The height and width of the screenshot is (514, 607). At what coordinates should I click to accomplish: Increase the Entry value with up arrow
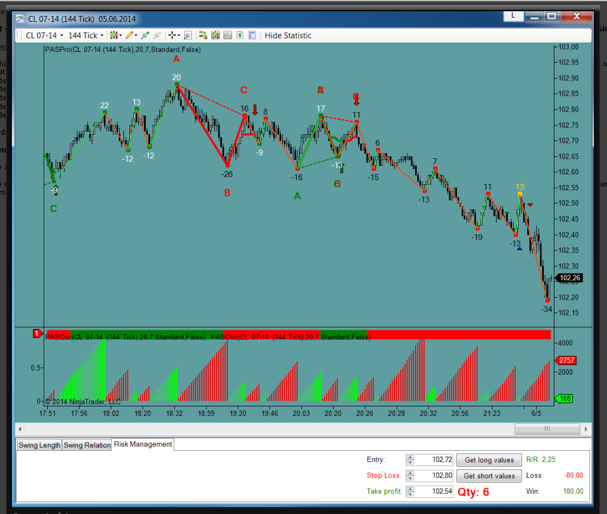[410, 457]
